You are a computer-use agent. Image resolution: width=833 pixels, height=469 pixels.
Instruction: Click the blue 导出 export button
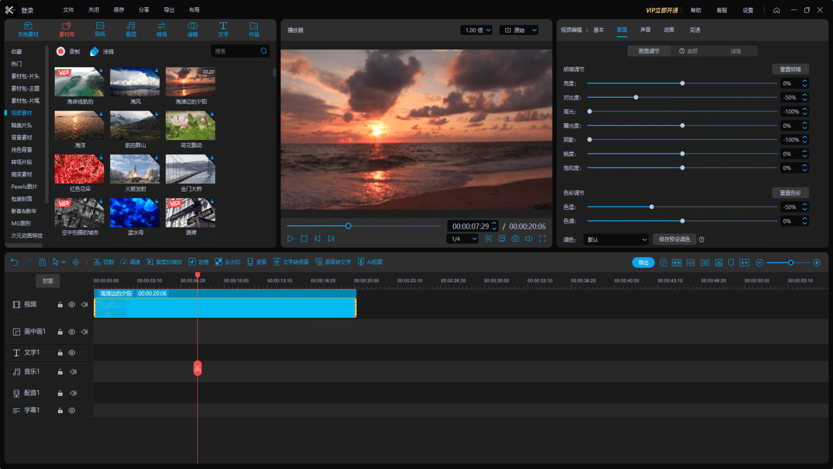click(x=643, y=263)
